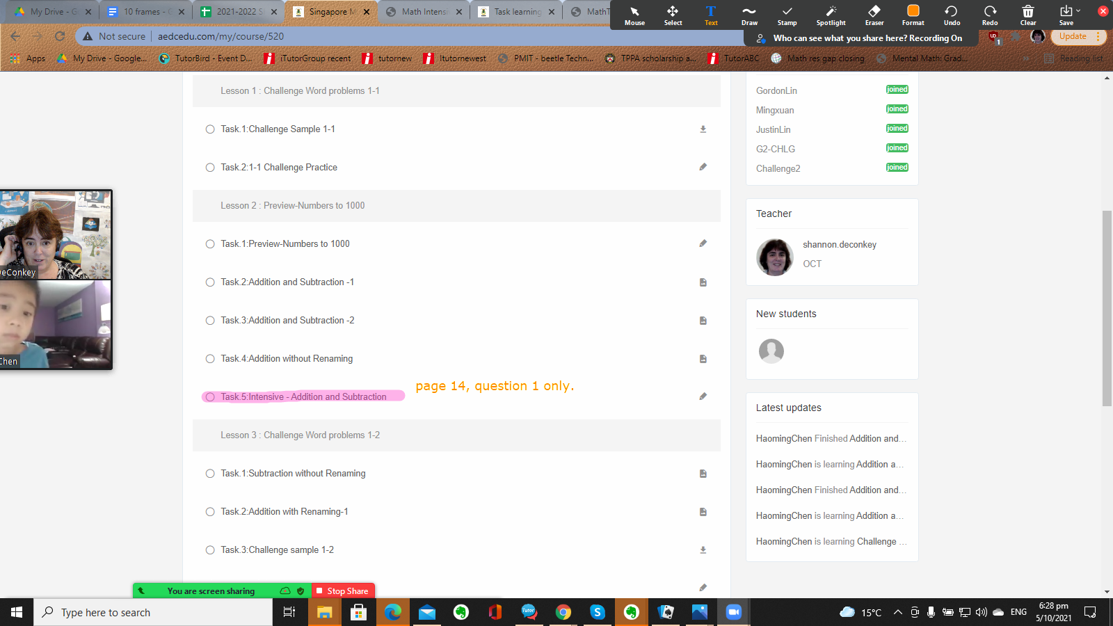Redo the annotation
Screen dimensions: 1113x626
[990, 15]
